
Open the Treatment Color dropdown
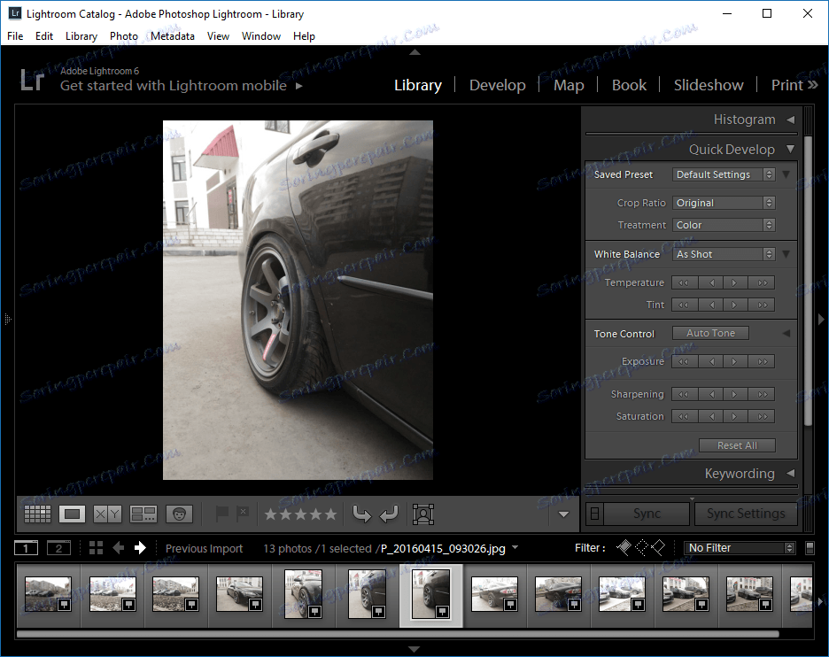[724, 225]
